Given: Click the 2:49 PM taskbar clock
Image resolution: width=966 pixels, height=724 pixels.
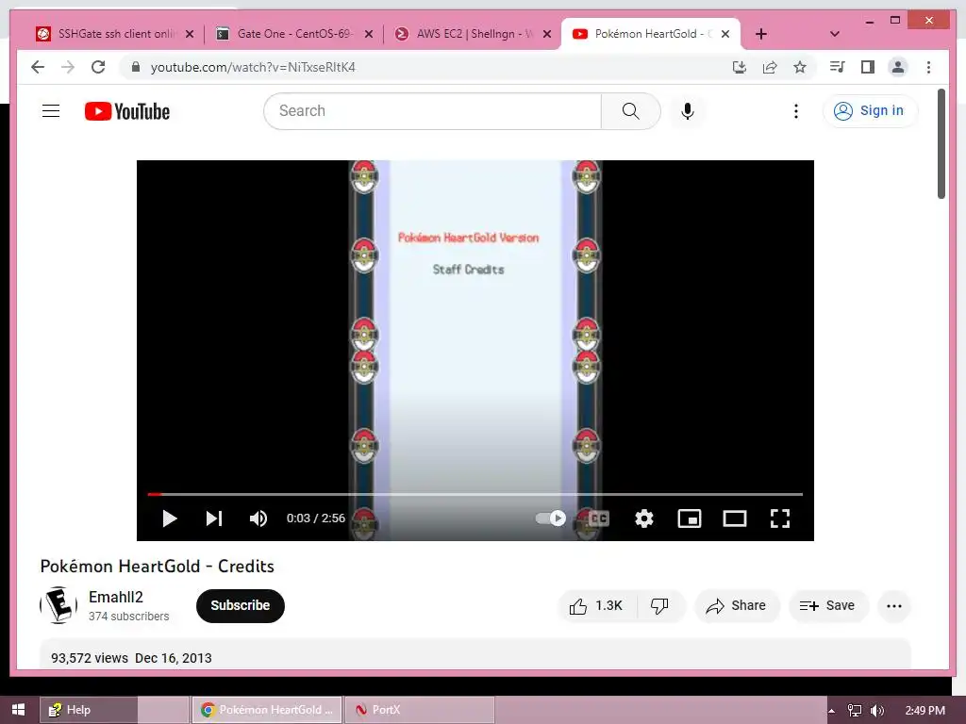Looking at the screenshot, I should (x=924, y=711).
